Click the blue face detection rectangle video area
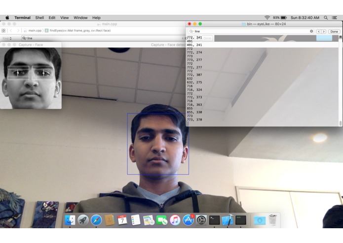The image size is (343, 243). 158,144
